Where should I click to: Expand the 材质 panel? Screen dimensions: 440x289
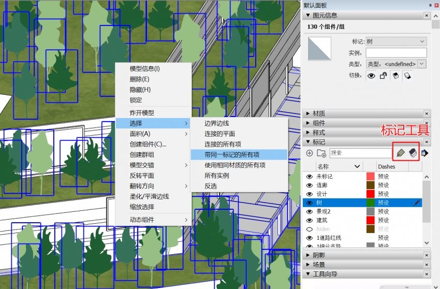pos(319,113)
